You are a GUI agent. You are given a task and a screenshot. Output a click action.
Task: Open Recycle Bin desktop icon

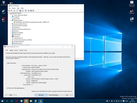point(4,3)
